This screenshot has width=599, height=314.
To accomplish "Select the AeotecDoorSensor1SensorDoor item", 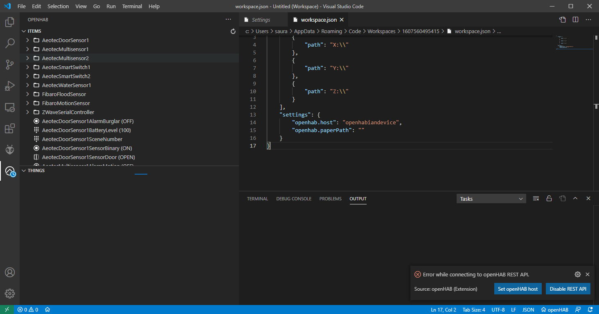I will [x=88, y=157].
